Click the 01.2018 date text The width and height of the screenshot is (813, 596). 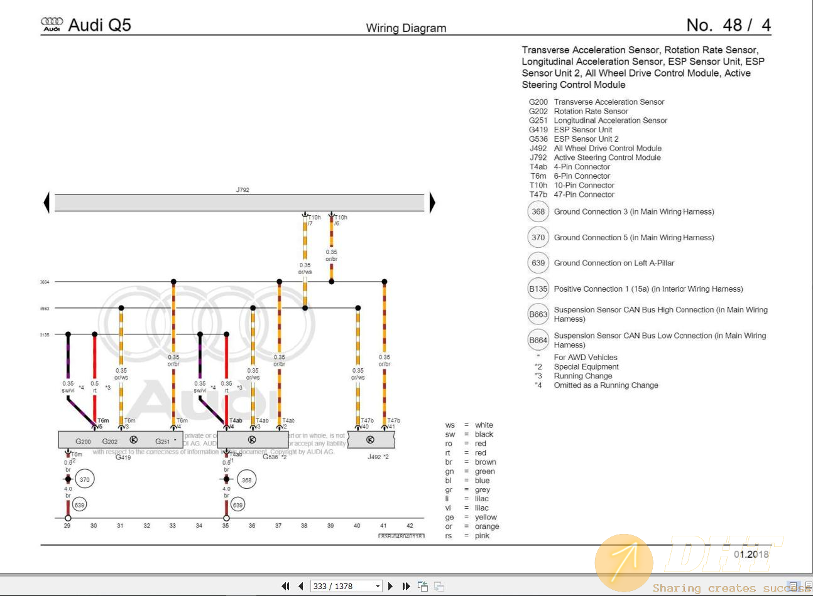coord(751,554)
